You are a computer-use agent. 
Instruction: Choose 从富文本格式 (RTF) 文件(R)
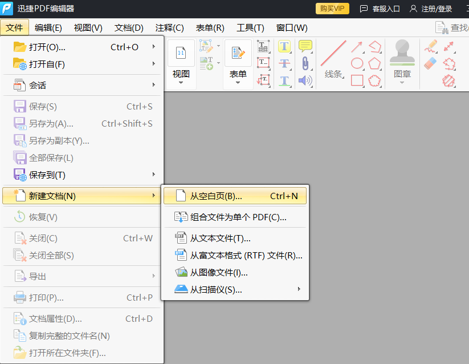tap(235, 256)
